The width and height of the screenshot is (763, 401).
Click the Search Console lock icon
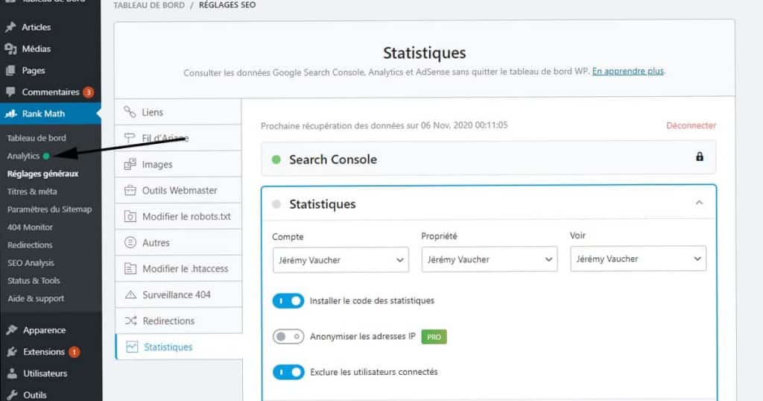(699, 157)
